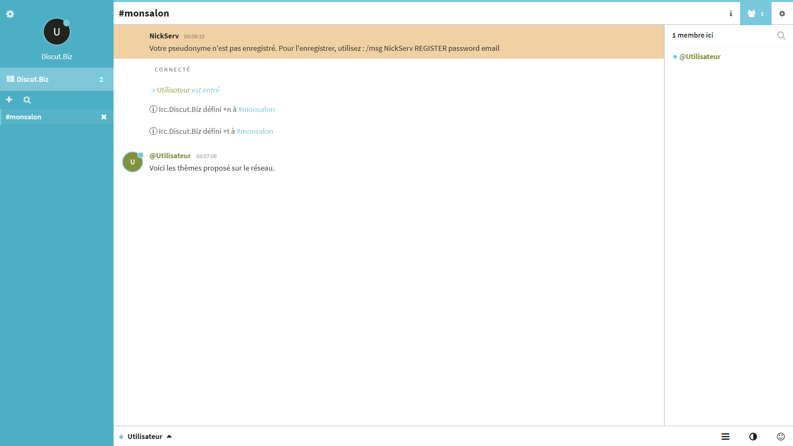Open hamburger menu in bottom bar
Viewport: 793px width, 446px height.
pos(725,437)
